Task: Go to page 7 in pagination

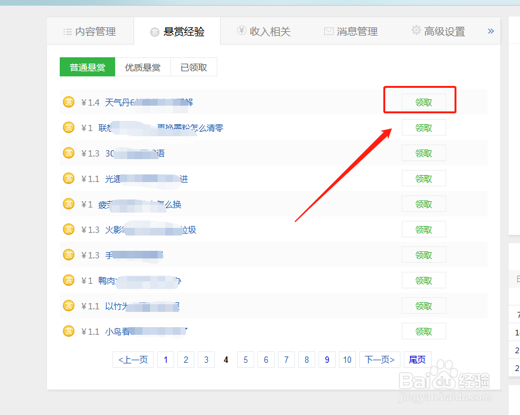Action: click(286, 360)
